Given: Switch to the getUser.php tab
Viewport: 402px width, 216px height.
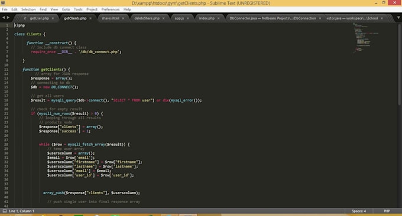Looking at the screenshot, I should tap(39, 18).
